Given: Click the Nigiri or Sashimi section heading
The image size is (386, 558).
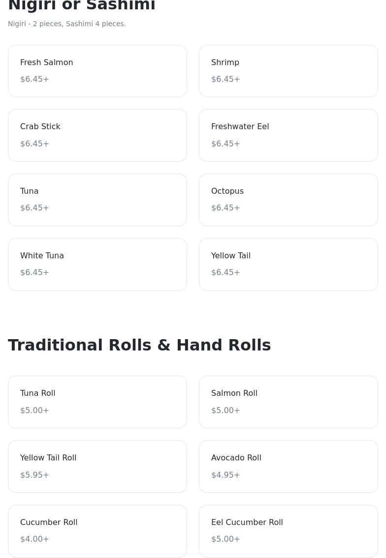Looking at the screenshot, I should pyautogui.click(x=82, y=5).
